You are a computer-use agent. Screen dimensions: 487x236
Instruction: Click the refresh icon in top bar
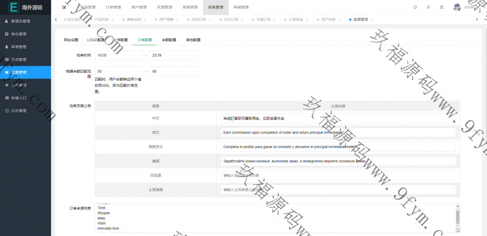coord(415,7)
